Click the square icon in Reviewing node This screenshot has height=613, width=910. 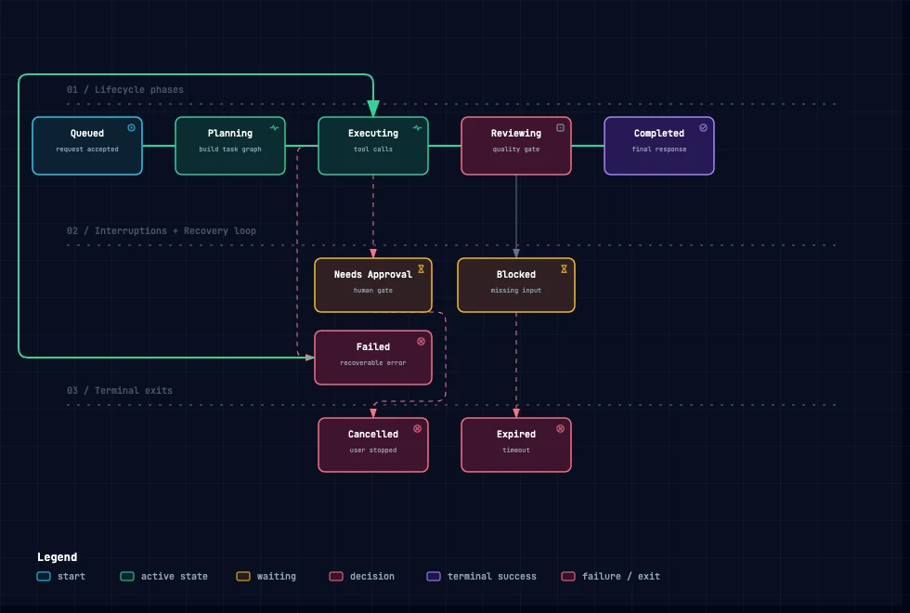point(560,128)
